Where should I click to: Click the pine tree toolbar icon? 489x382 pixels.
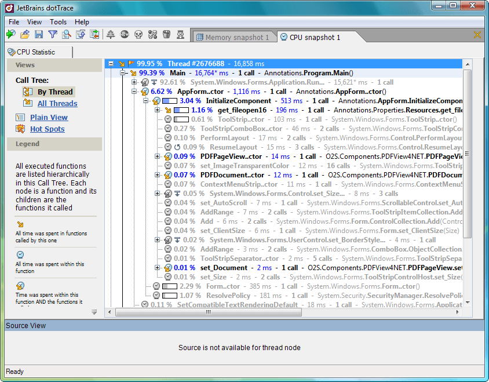coord(111,35)
